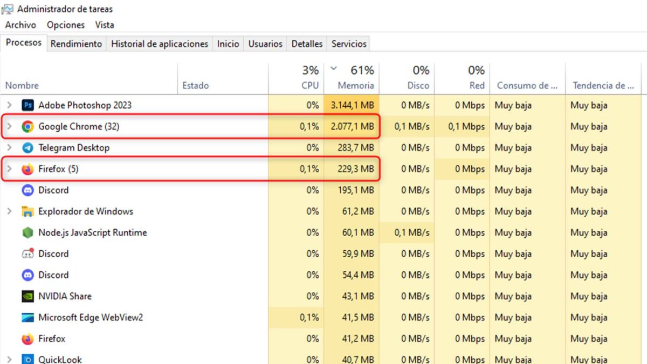Click Node.js 0,1 MB/s disk value
This screenshot has height=364, width=647.
click(412, 233)
